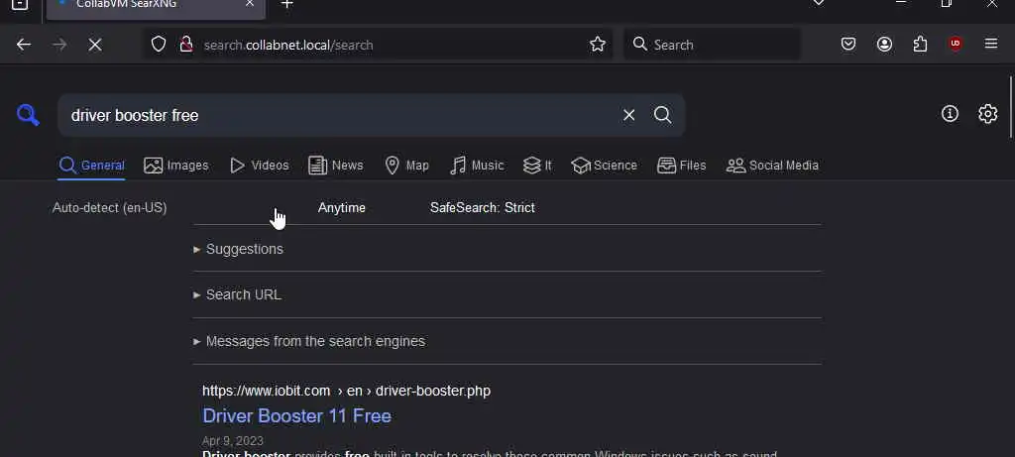Save page to Pocket
Image resolution: width=1015 pixels, height=457 pixels.
click(848, 44)
